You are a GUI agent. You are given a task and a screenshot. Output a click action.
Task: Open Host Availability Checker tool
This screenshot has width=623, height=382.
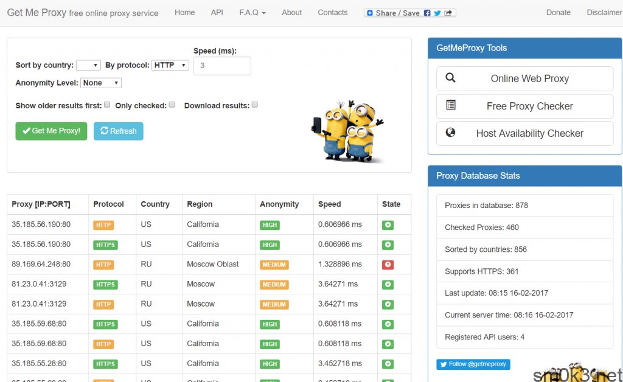coord(525,133)
